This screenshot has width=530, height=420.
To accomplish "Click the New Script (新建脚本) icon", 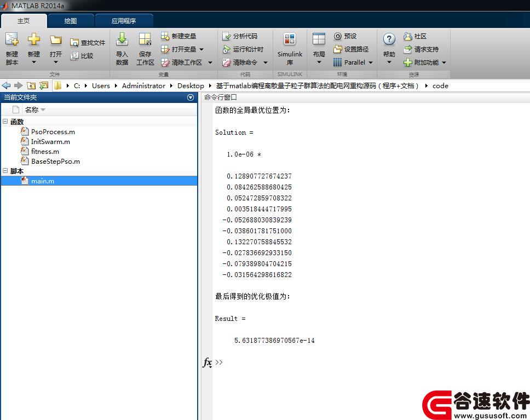I will (12, 39).
